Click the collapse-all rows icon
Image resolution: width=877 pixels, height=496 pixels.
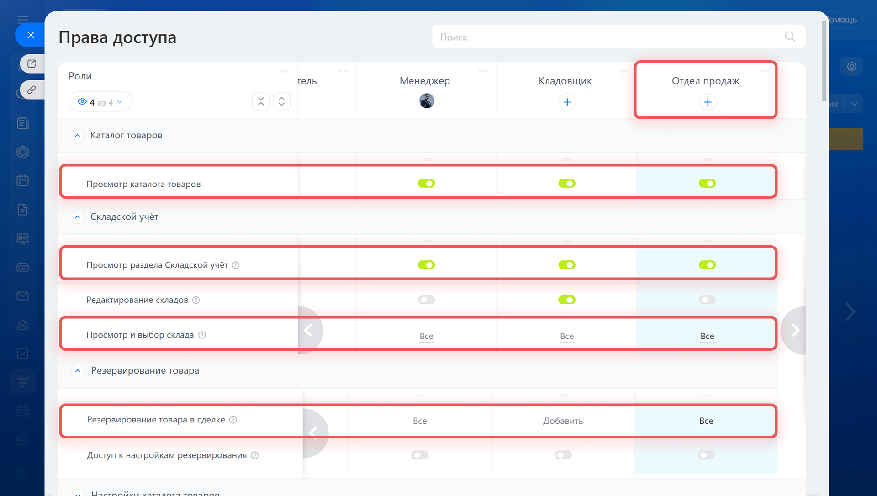coord(261,101)
